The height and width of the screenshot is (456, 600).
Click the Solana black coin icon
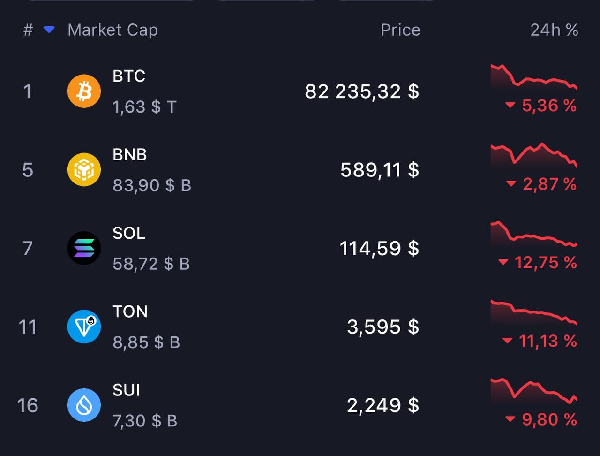click(84, 248)
